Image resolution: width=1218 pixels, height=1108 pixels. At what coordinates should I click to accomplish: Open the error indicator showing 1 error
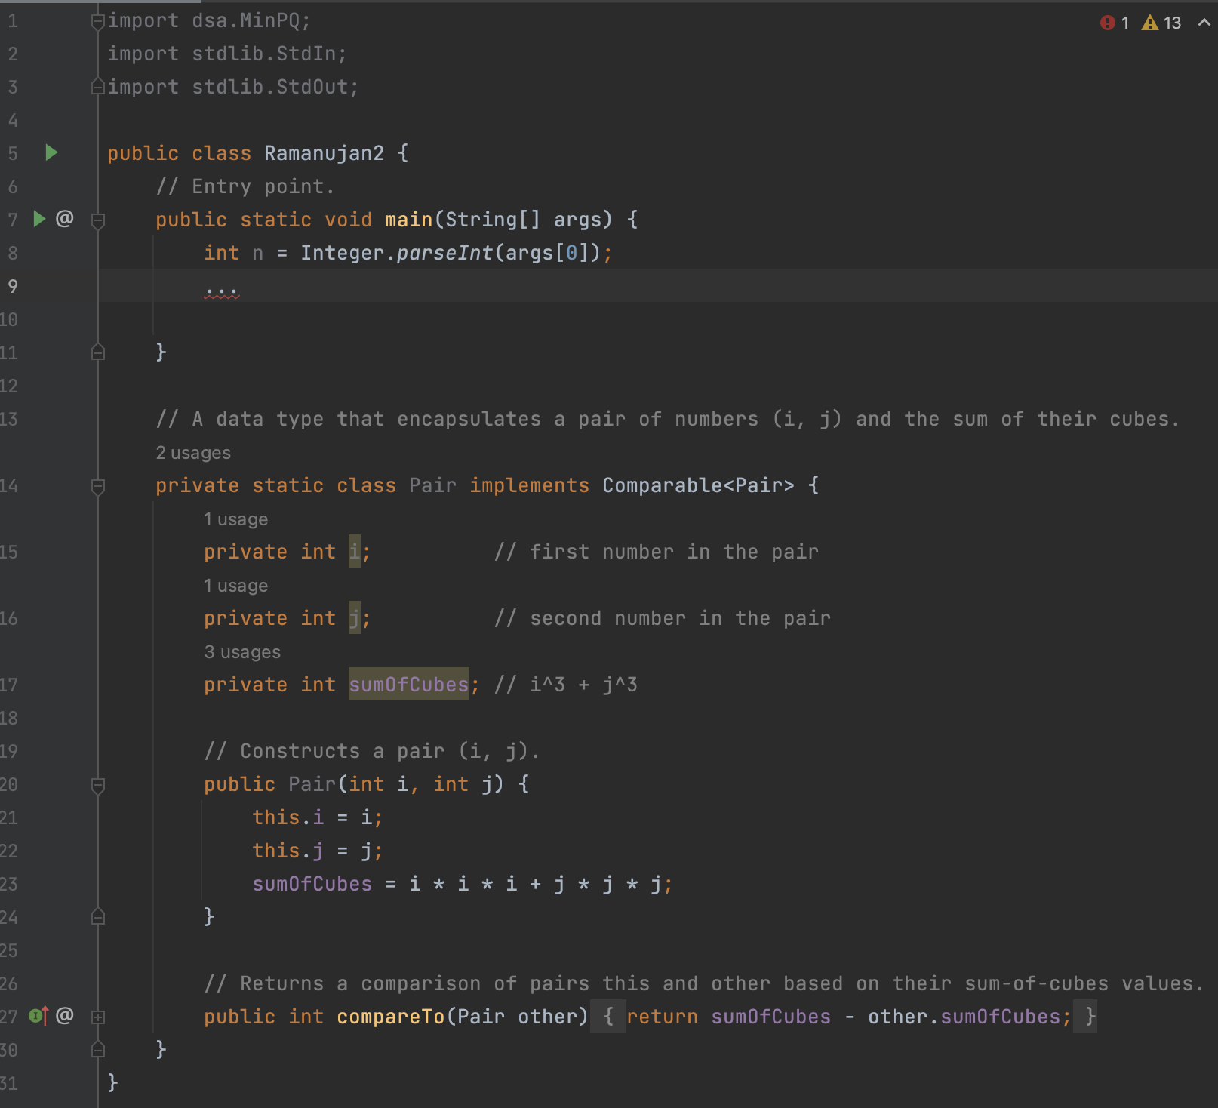(1115, 23)
